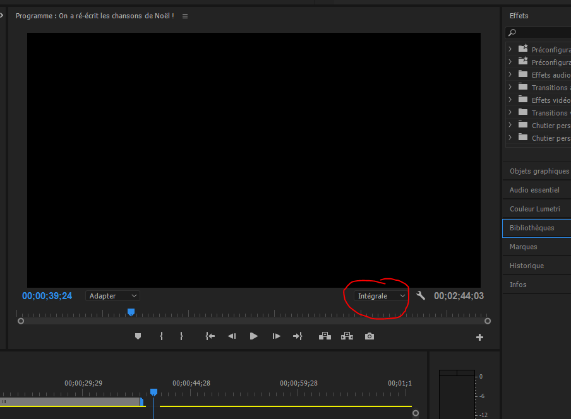
Task: Click the Mark In bracket icon
Action: [x=162, y=336]
